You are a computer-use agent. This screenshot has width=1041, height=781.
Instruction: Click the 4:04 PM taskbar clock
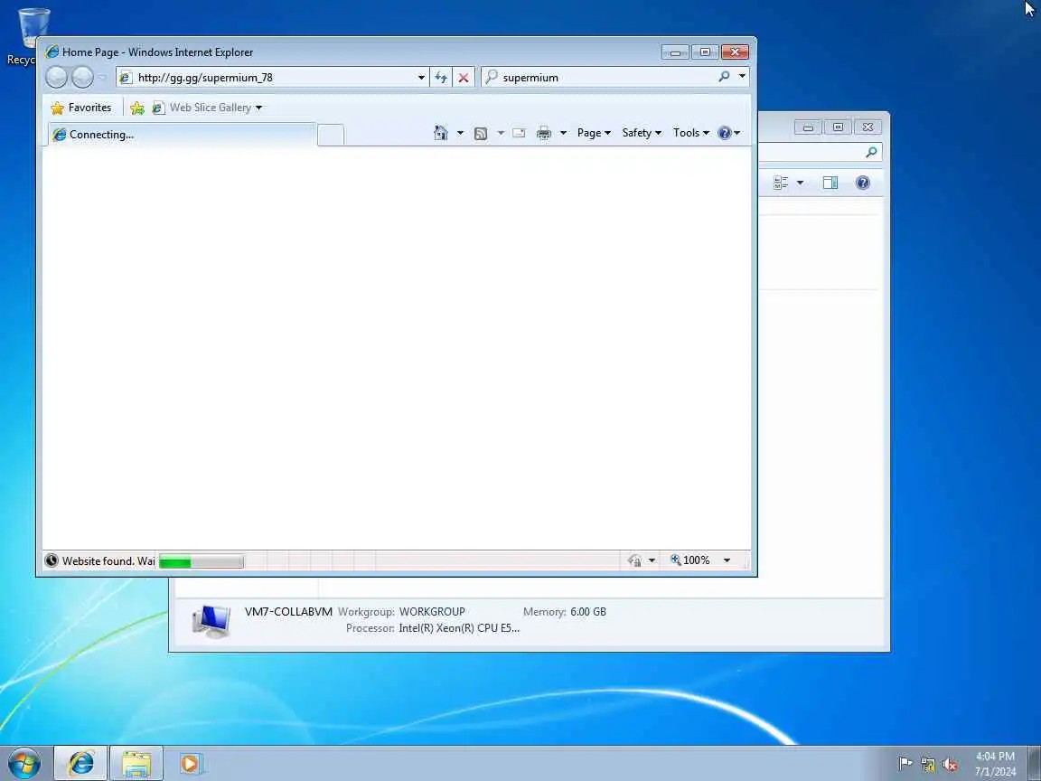coord(995,764)
